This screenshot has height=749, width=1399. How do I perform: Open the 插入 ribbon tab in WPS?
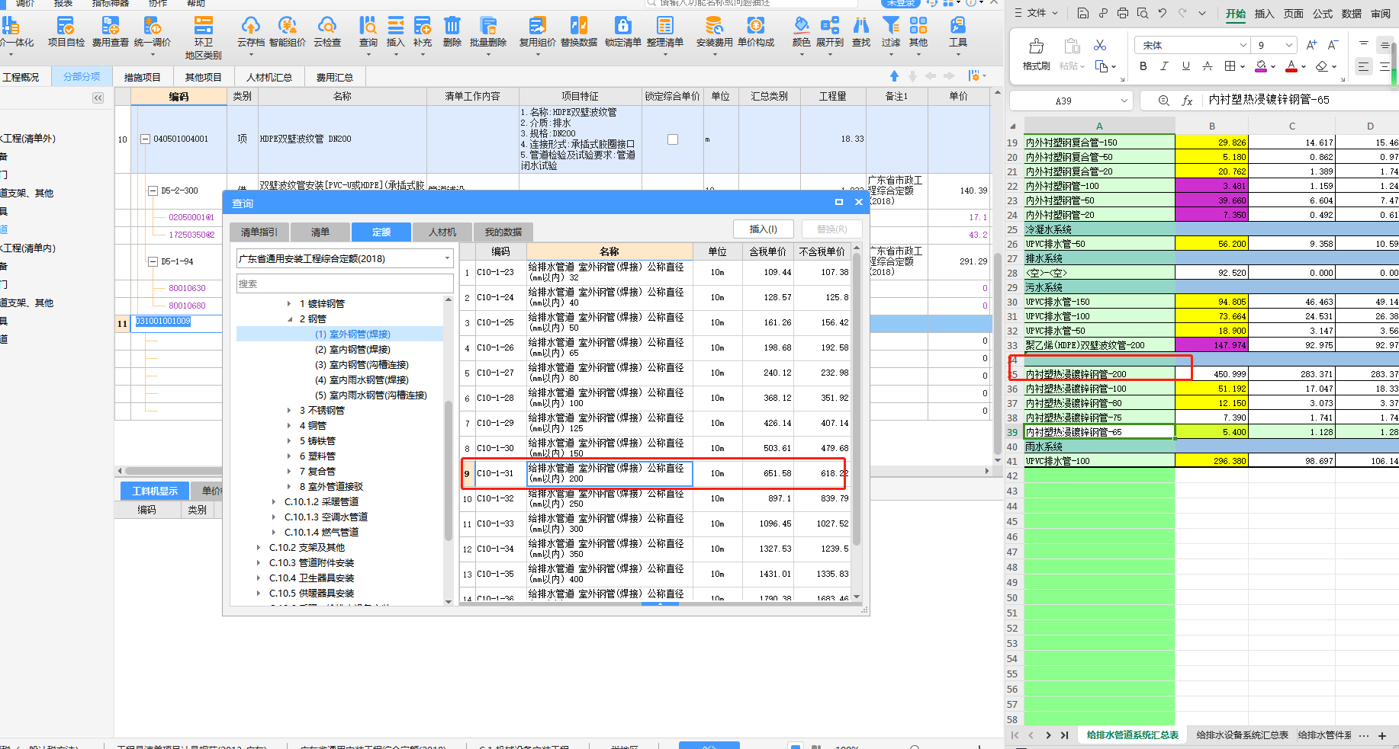tap(1264, 13)
